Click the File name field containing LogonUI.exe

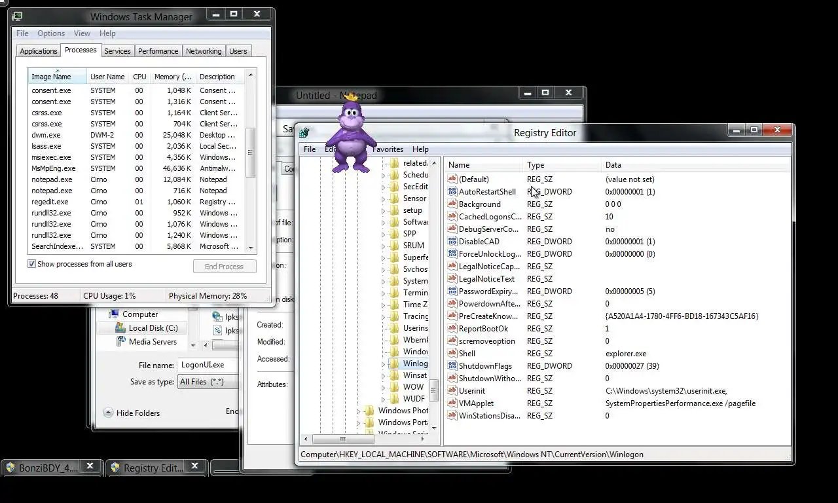coord(208,365)
